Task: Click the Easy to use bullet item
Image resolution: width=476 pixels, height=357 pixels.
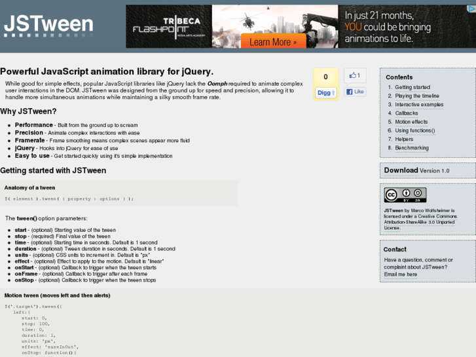Action: [94, 156]
